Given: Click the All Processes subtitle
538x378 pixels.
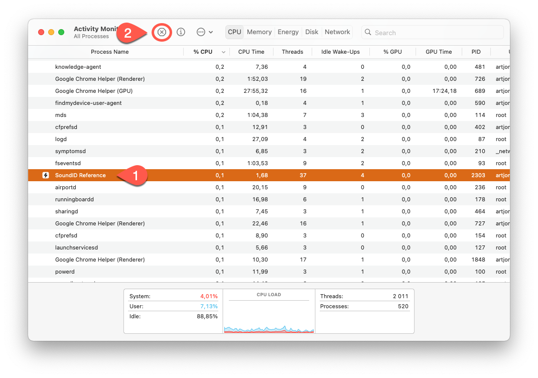Looking at the screenshot, I should tap(91, 36).
